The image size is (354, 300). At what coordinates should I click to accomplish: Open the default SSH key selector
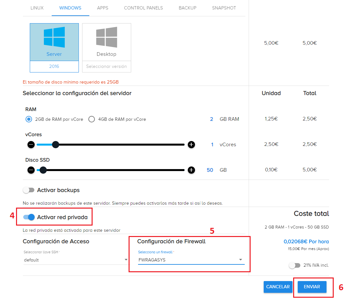[x=75, y=260]
